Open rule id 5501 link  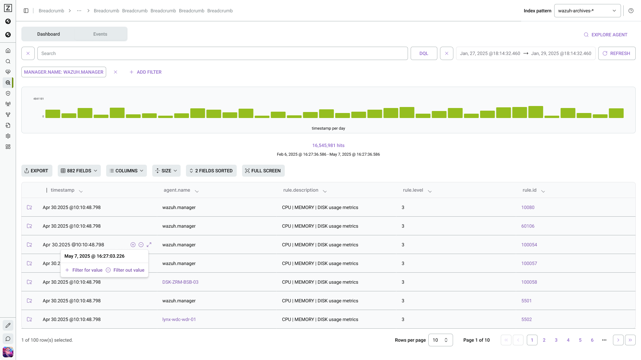[x=526, y=301]
